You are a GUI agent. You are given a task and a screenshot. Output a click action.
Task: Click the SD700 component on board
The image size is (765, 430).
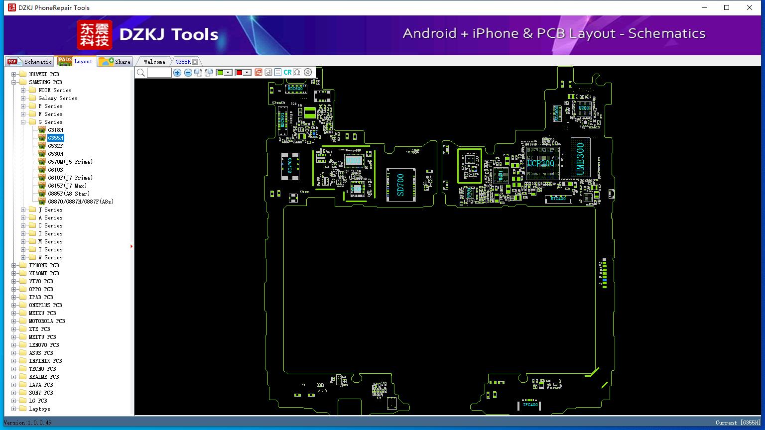[x=401, y=185]
